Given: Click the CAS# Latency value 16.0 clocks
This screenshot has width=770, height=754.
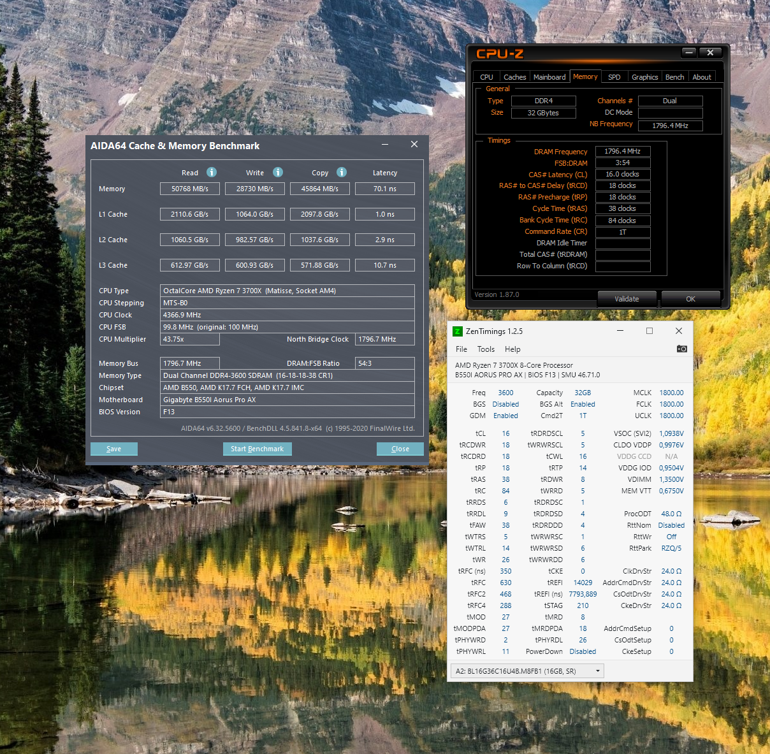Looking at the screenshot, I should click(623, 175).
